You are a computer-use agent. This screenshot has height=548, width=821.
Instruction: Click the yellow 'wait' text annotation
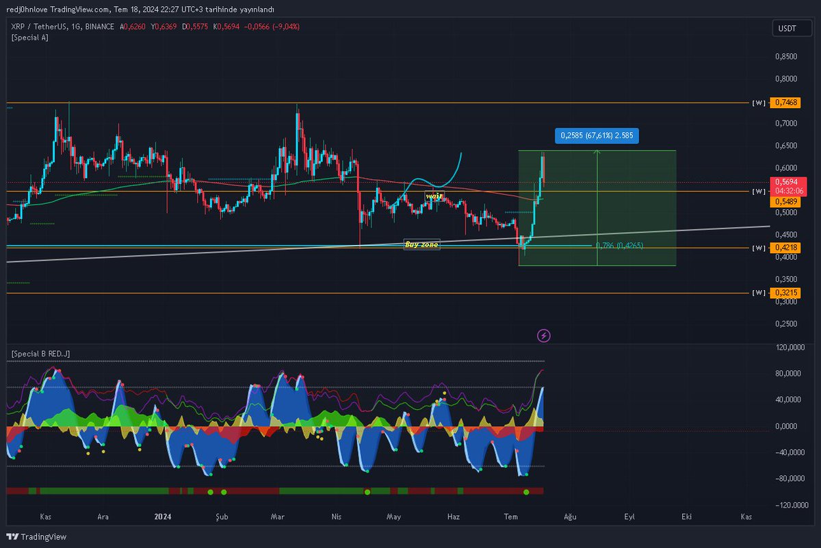pyautogui.click(x=434, y=196)
